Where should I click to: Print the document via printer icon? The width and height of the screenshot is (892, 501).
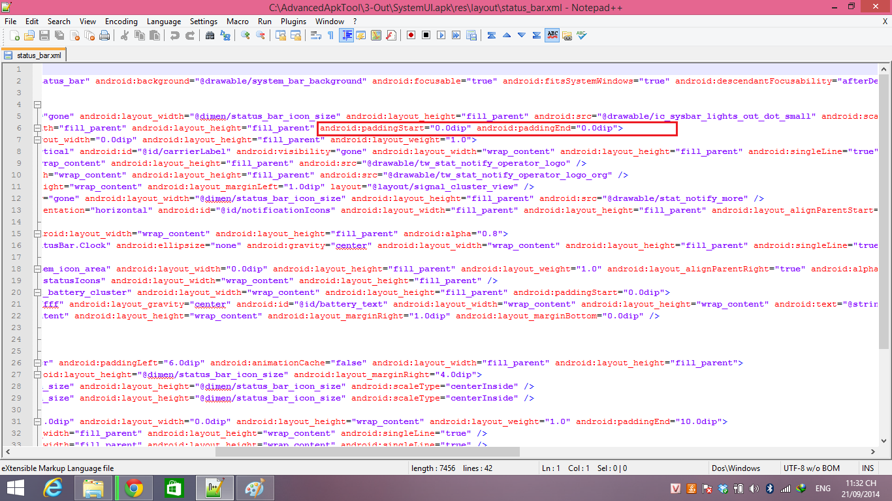click(x=104, y=35)
